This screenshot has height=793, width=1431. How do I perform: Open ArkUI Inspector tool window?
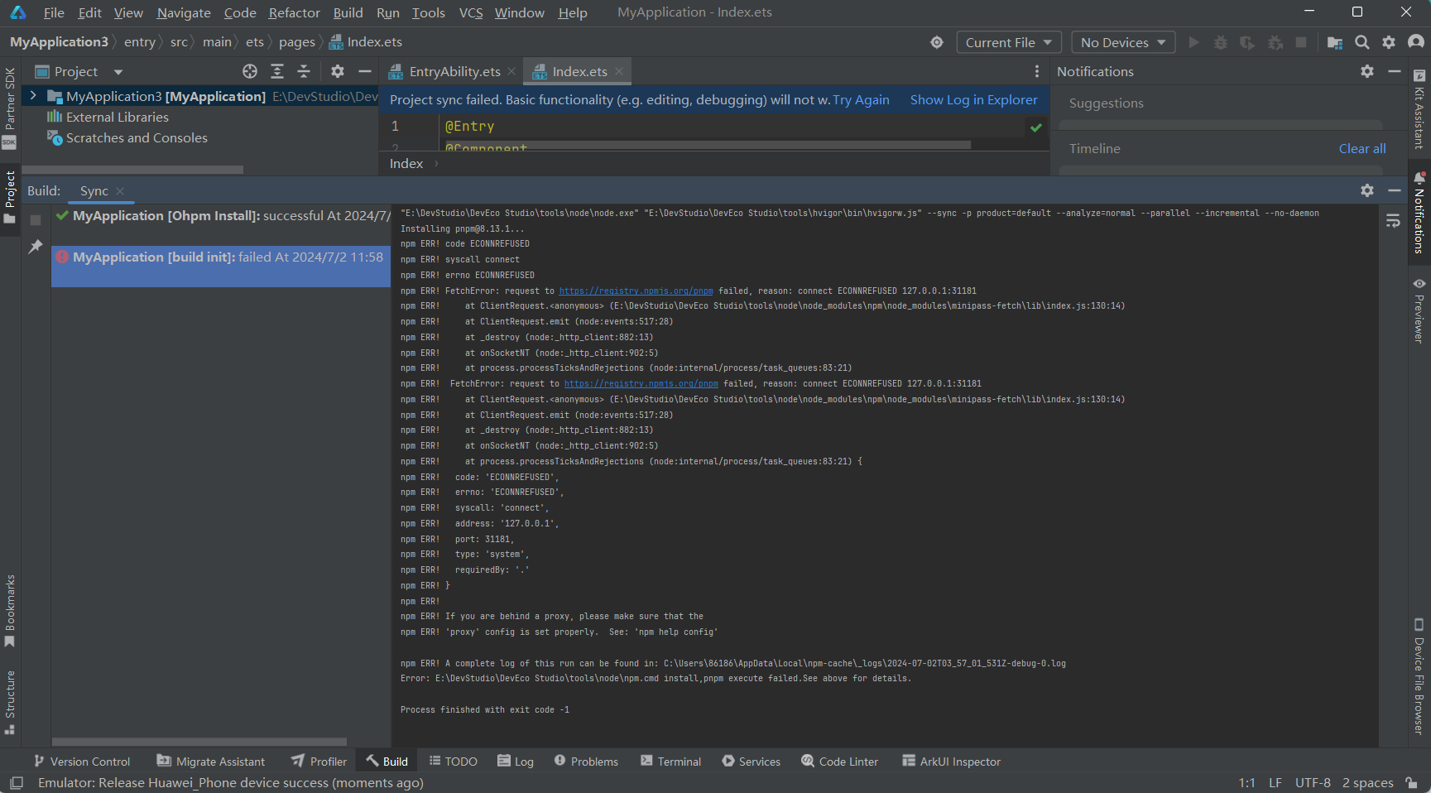click(951, 762)
